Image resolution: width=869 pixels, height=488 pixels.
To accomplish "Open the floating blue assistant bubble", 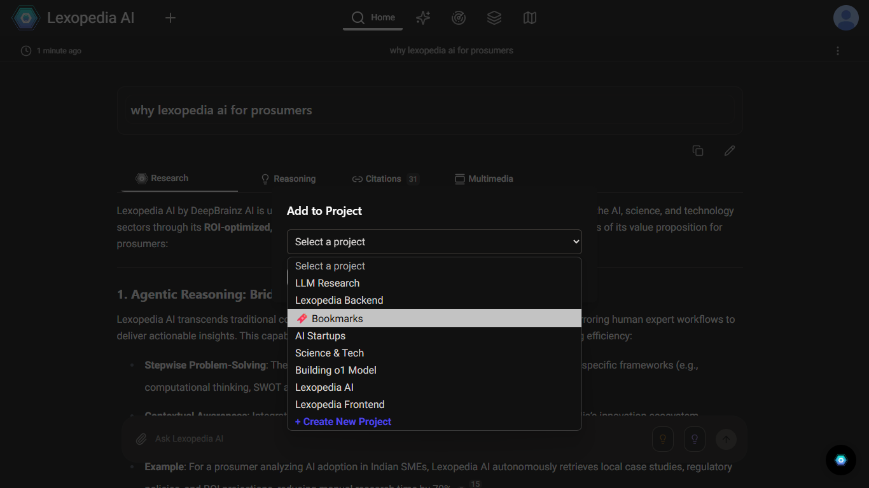I will [x=841, y=460].
